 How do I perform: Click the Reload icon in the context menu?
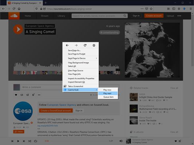[x=85, y=45]
